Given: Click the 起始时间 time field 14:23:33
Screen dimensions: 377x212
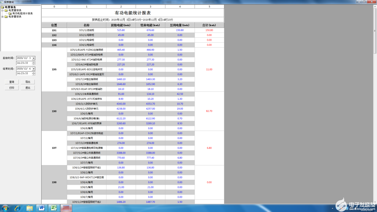Looking at the screenshot, I should click(24, 63).
